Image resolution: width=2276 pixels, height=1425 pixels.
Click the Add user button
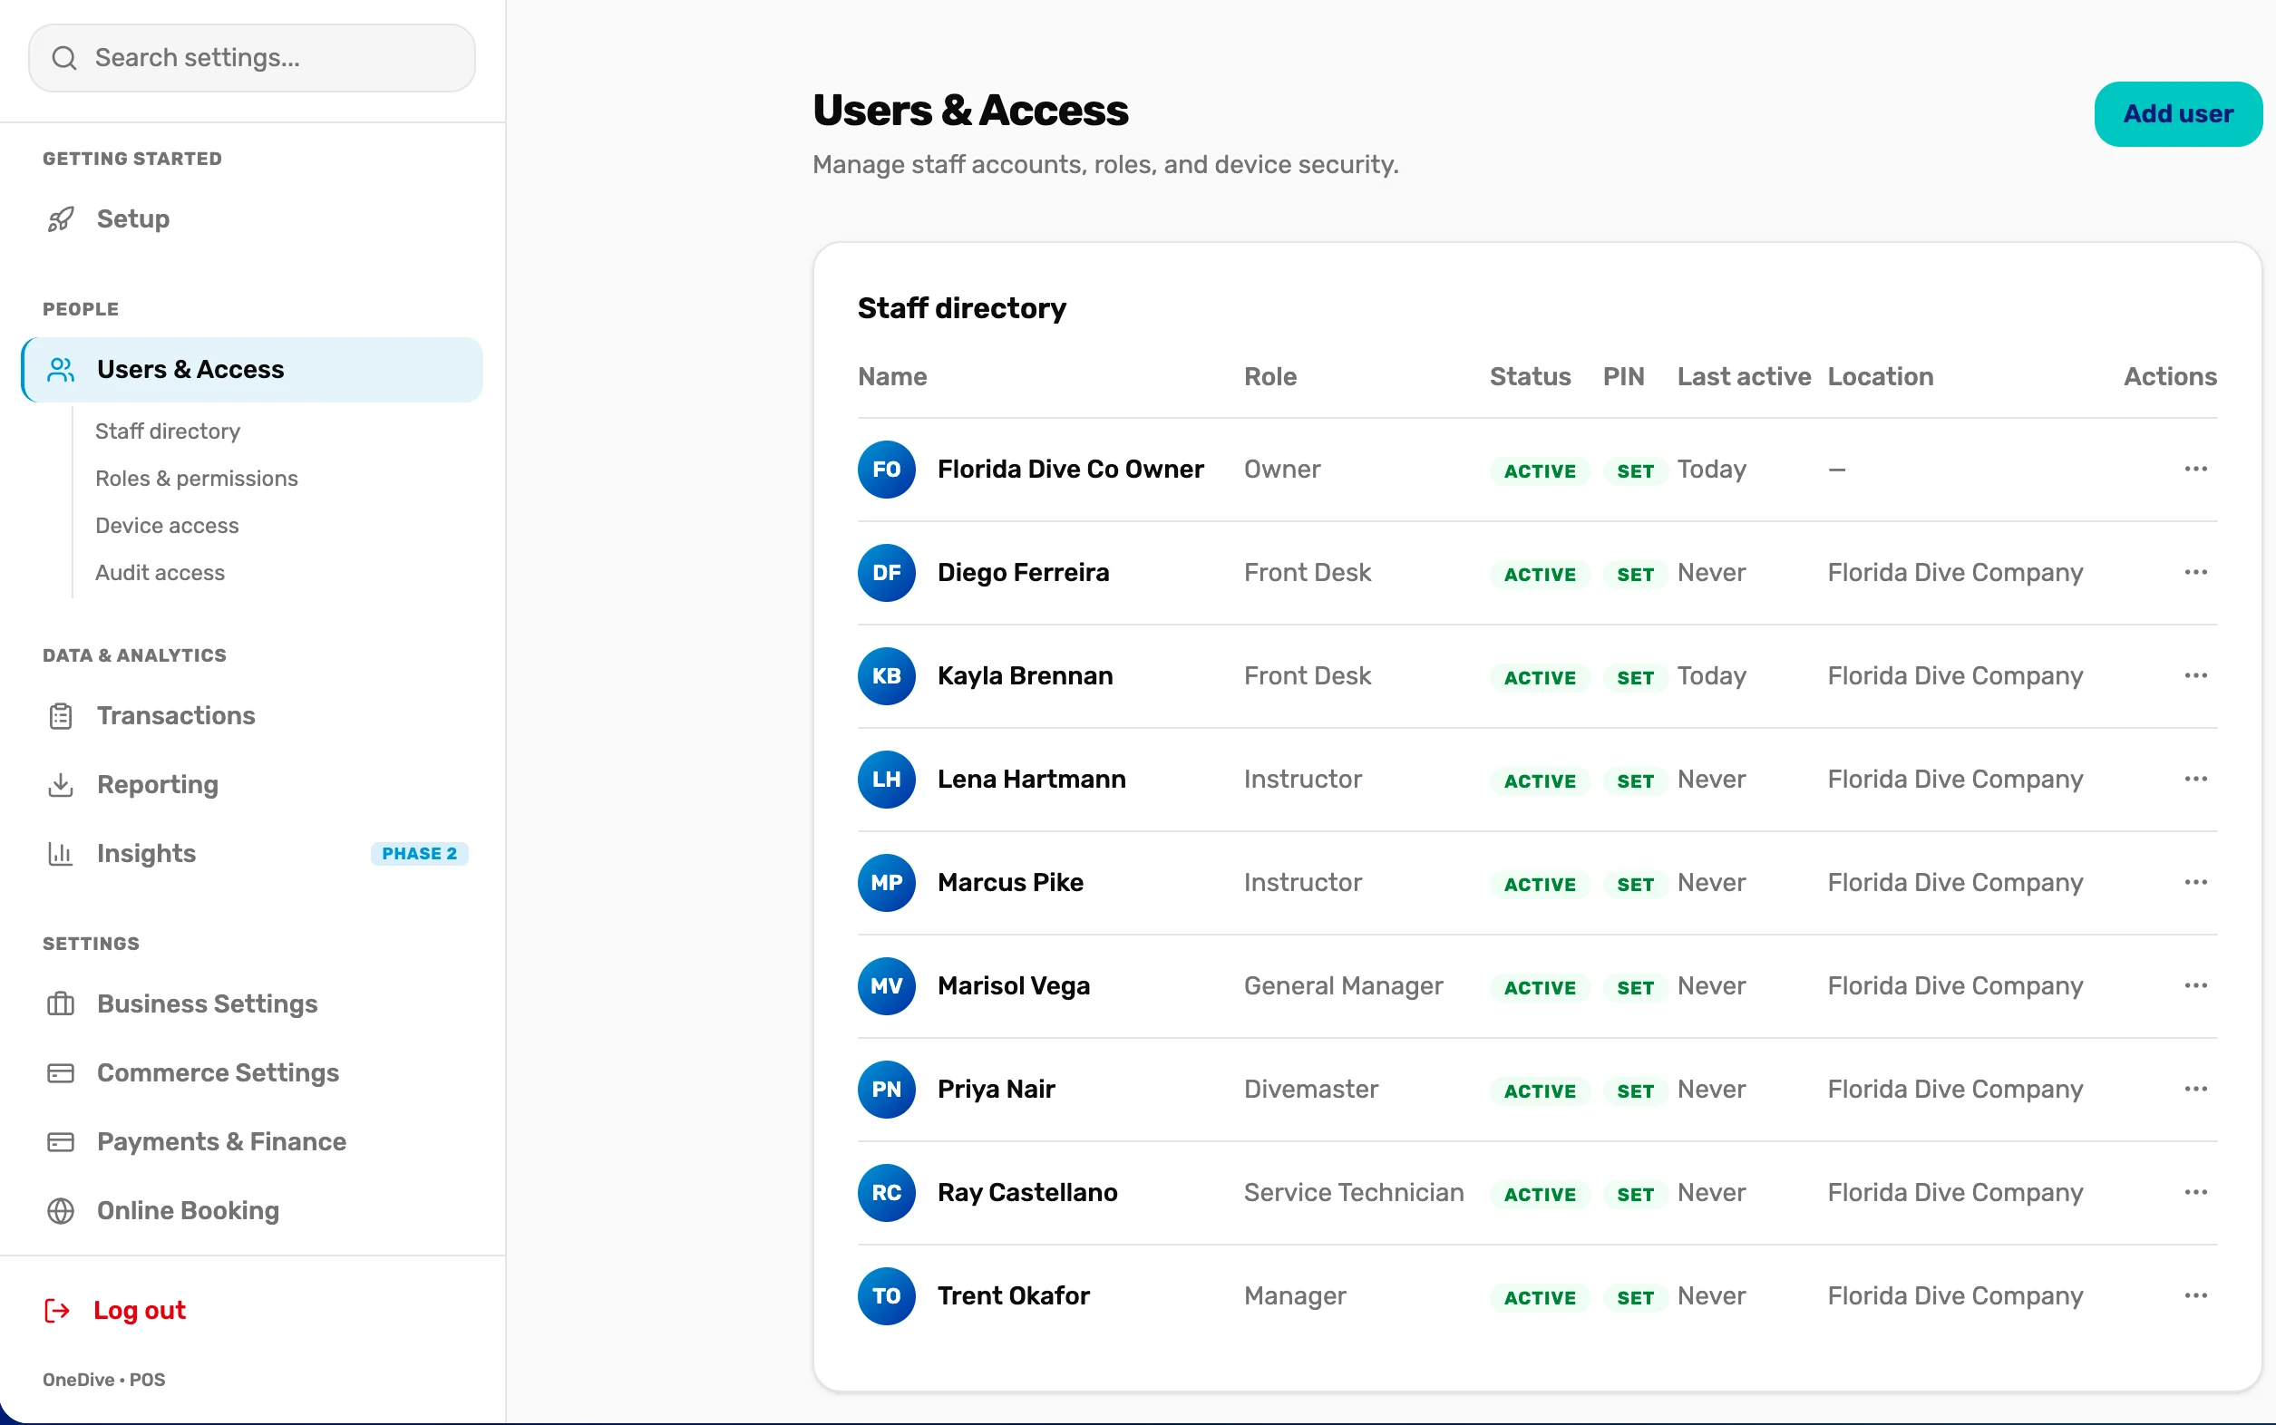2178,114
